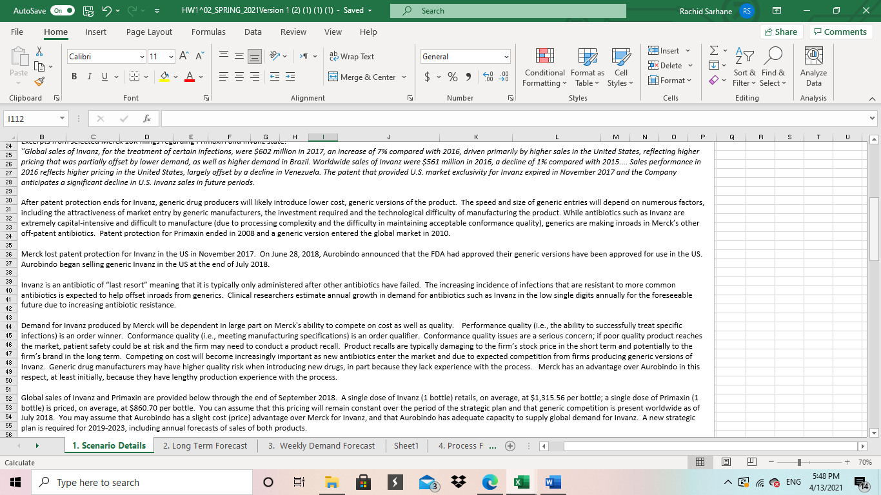Switch to the Insert ribbon tab
This screenshot has width=881, height=495.
[x=96, y=32]
